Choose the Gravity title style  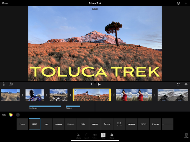coord(95,124)
